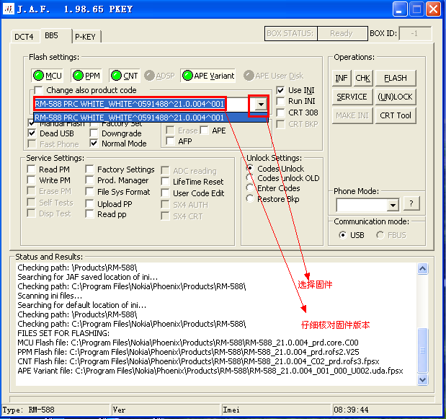Screen dimensions: 446x419
Task: Check the Upload PP option
Action: [89, 204]
